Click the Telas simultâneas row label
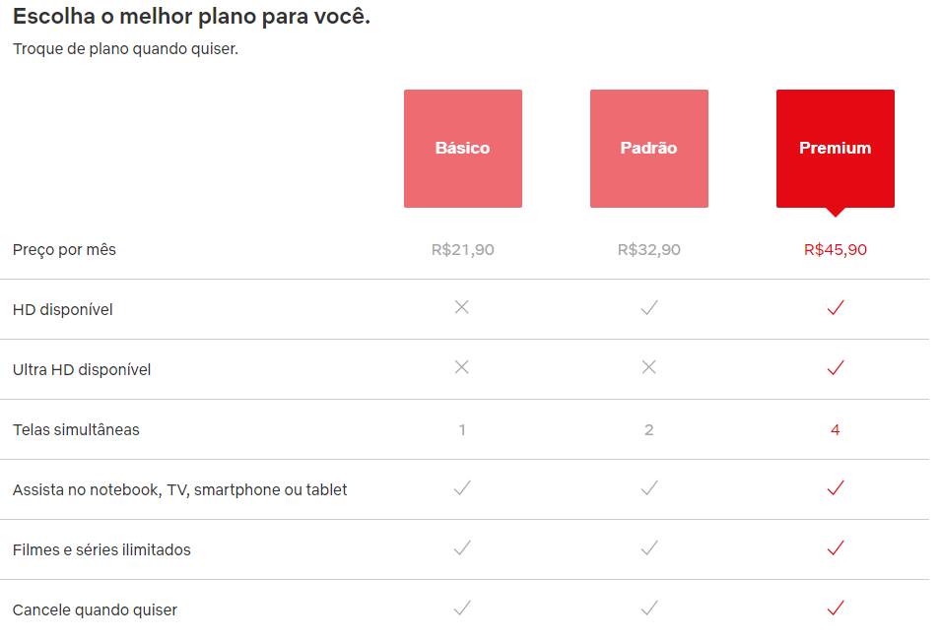Image resolution: width=941 pixels, height=640 pixels. coord(76,430)
